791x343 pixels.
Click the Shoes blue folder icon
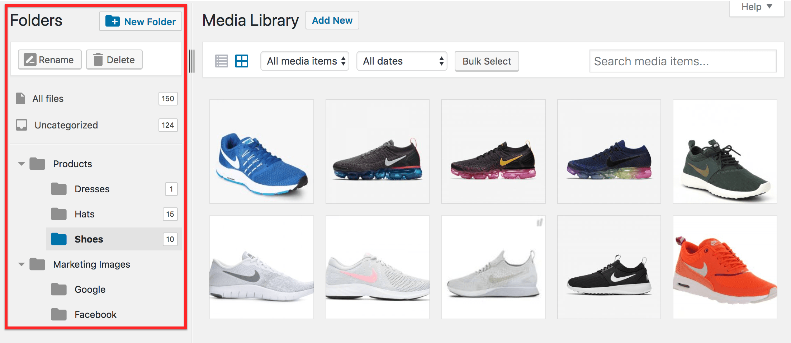coord(59,239)
